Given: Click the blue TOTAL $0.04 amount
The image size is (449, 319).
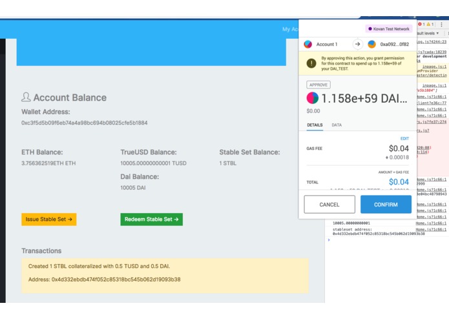Looking at the screenshot, I should (399, 182).
